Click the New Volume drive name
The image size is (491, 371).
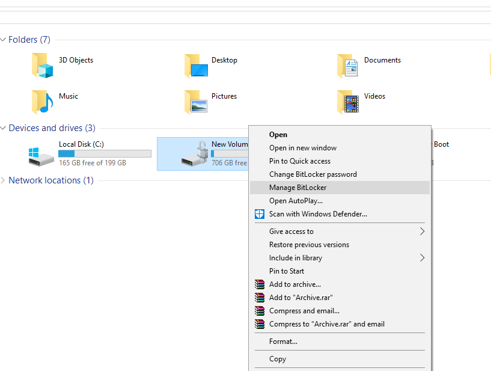[x=230, y=144]
